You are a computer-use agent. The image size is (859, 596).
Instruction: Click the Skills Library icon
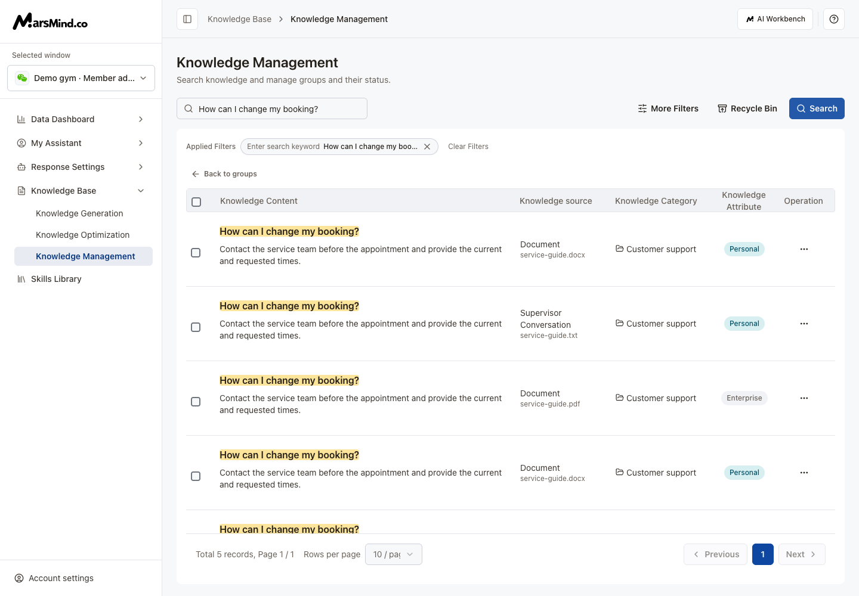21,279
